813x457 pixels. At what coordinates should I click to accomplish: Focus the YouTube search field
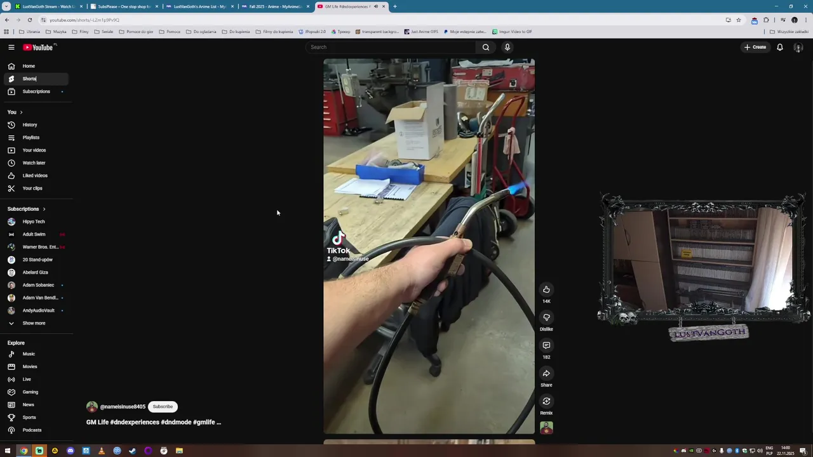point(391,47)
